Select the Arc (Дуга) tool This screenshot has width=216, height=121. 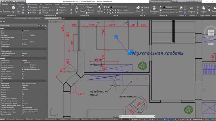coord(19,9)
